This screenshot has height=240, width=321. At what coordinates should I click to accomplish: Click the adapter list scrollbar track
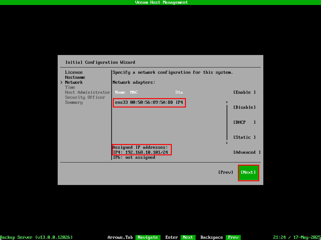227,122
